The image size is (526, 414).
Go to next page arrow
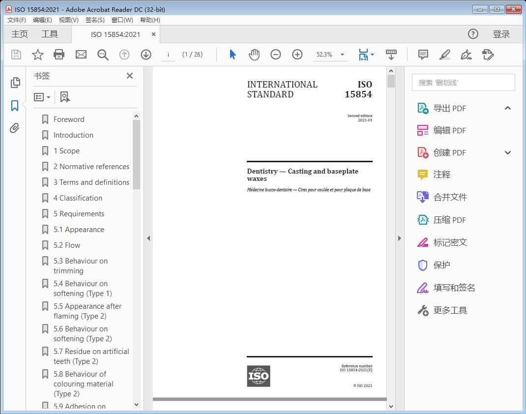pyautogui.click(x=146, y=55)
